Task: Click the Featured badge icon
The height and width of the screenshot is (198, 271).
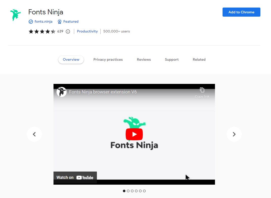Action: (60, 22)
